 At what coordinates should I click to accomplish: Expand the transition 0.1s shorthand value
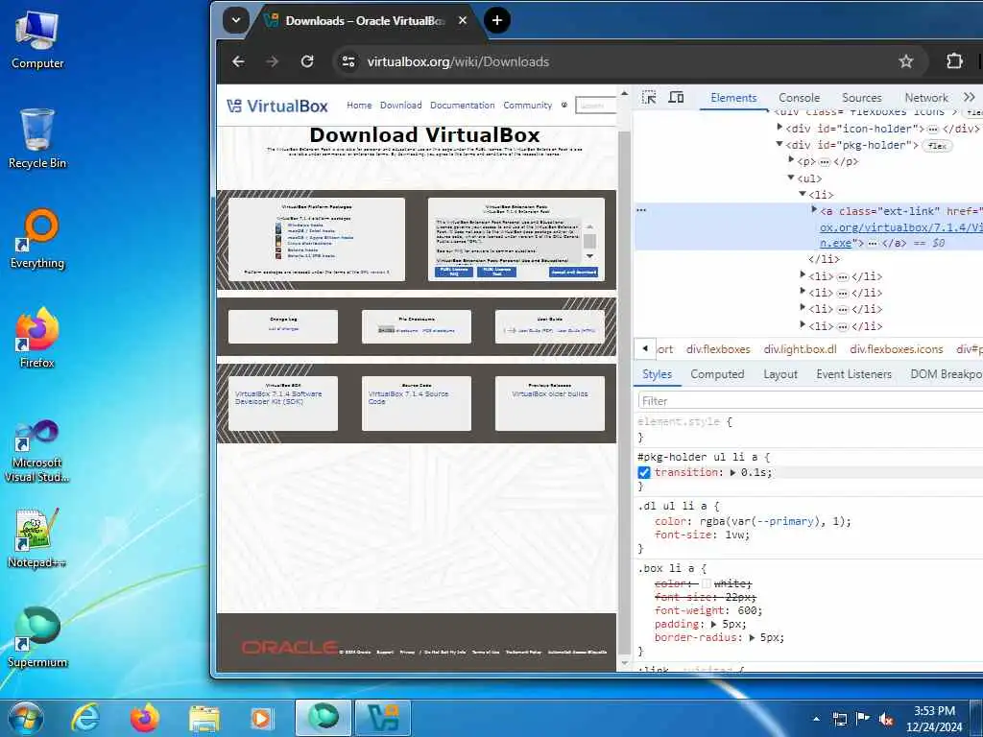(x=732, y=472)
